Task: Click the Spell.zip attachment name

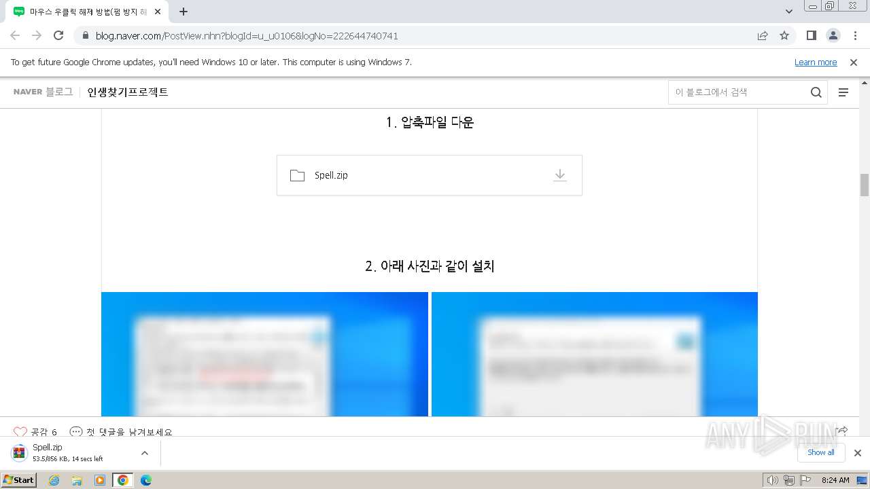Action: (331, 175)
